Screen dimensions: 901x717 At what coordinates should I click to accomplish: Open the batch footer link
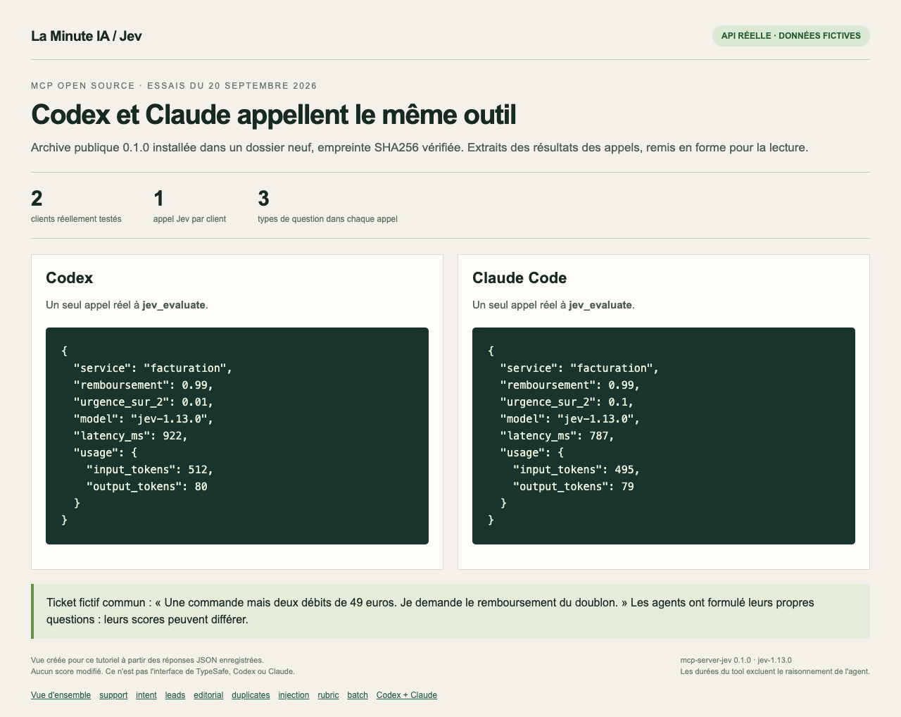pos(358,695)
